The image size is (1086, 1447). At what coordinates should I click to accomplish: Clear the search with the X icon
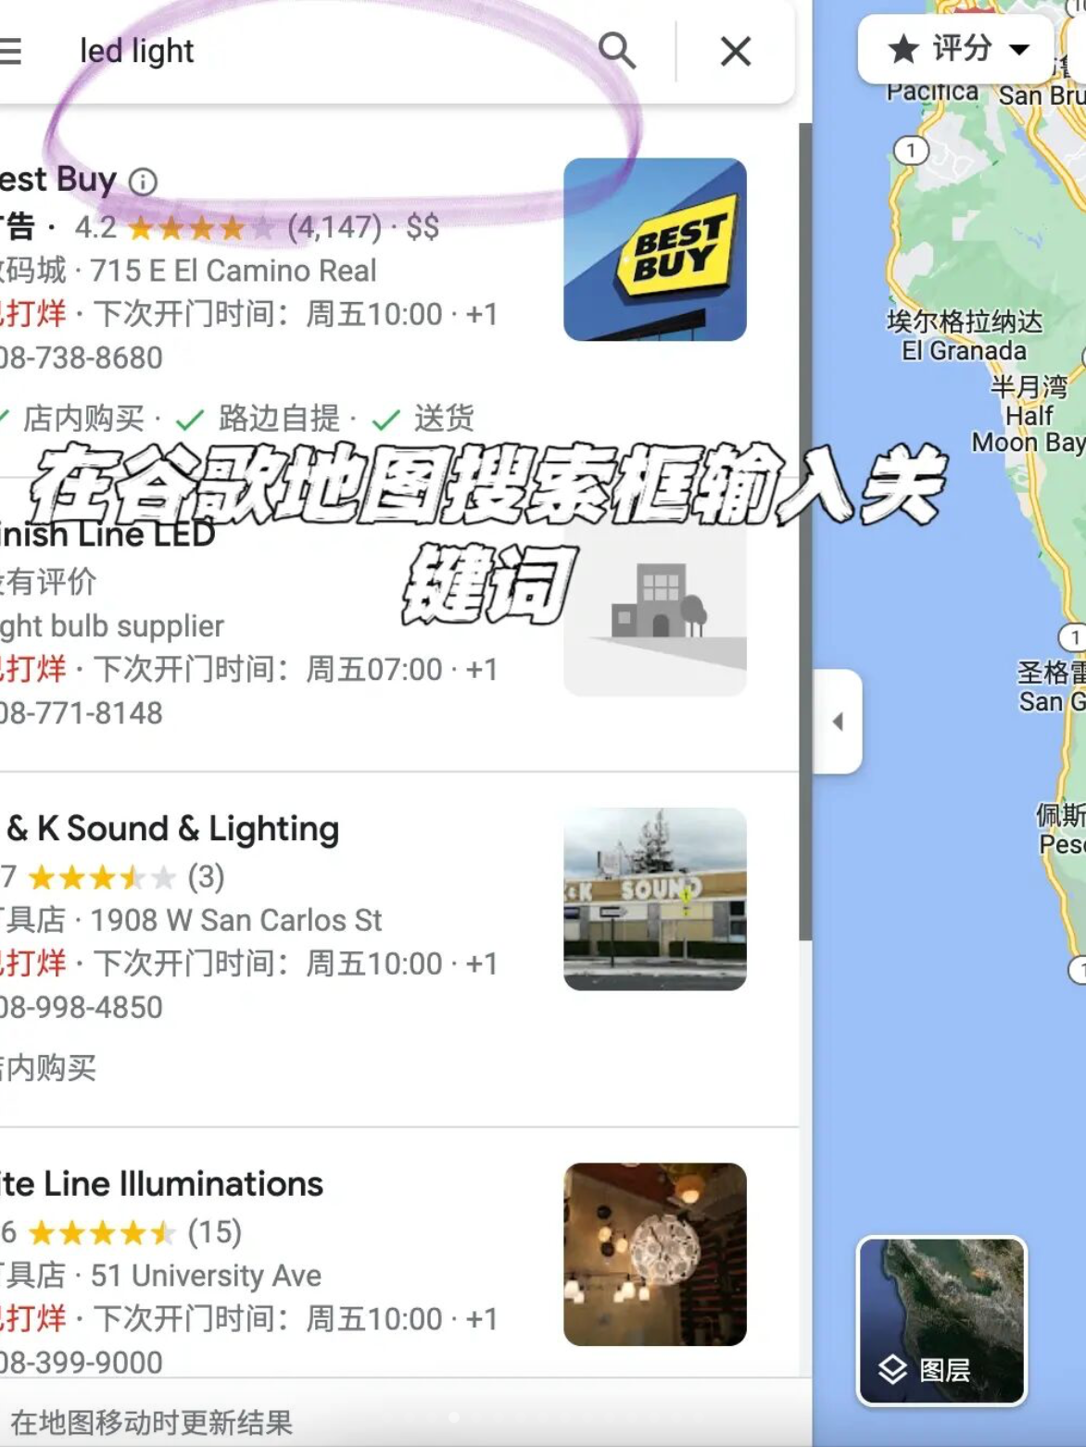click(736, 51)
